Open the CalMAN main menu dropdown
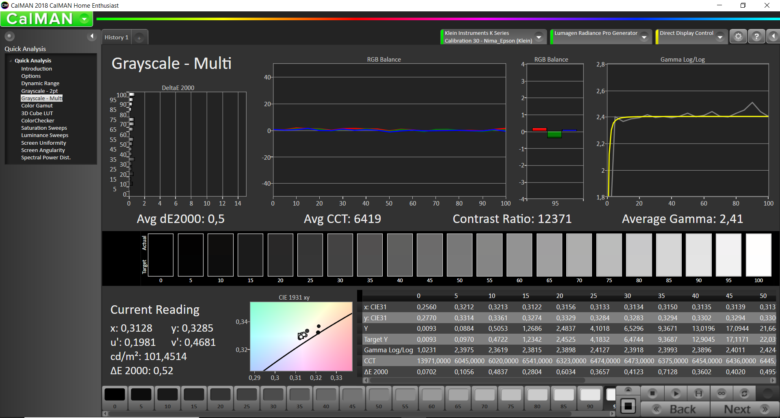The height and width of the screenshot is (418, 780). click(x=84, y=19)
